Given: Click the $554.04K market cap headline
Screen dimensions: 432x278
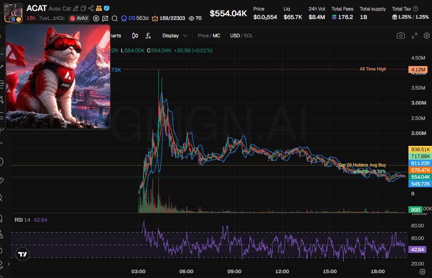Looking at the screenshot, I should pyautogui.click(x=228, y=13).
